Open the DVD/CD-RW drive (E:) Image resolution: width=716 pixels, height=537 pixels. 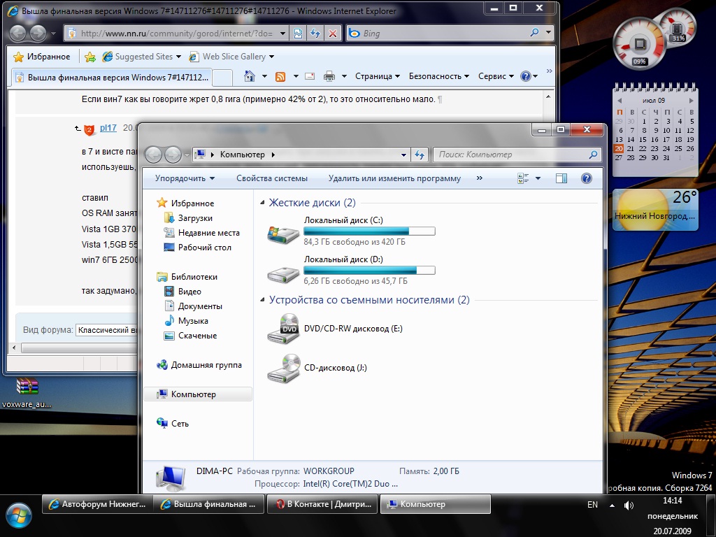tap(352, 329)
